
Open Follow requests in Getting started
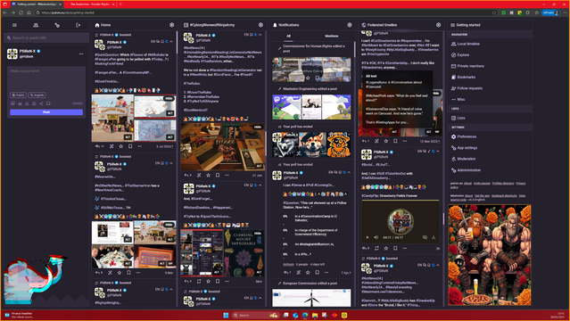(467, 88)
